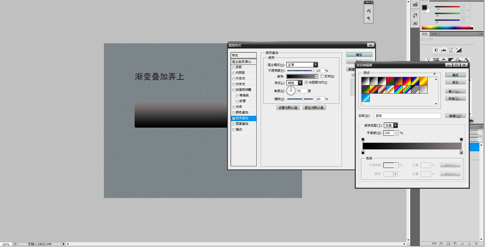Select the rainbow spectrum gradient preset
This screenshot has height=247, width=485.
tap(398, 89)
